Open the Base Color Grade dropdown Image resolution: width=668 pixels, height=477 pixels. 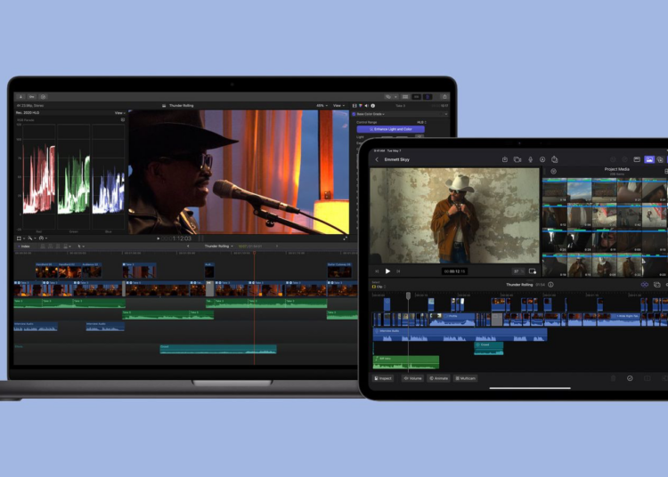click(371, 114)
